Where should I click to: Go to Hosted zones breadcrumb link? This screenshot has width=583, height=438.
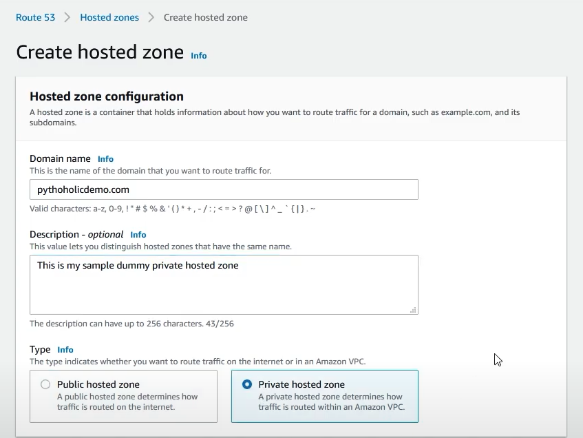(109, 17)
